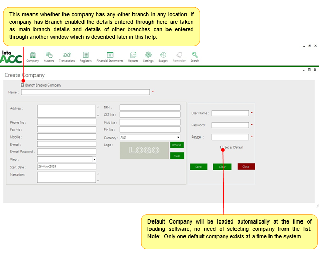319x257 pixels.
Task: Click Browse to choose a logo
Action: point(176,145)
